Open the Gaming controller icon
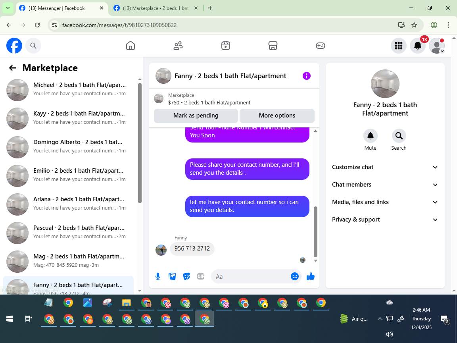The height and width of the screenshot is (343, 457). [320, 46]
